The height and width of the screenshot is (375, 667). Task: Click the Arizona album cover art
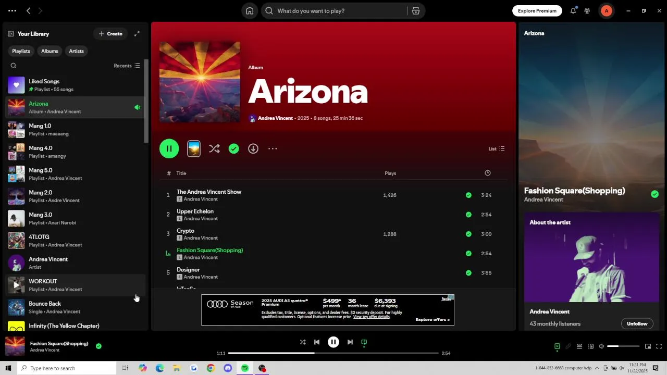tap(200, 82)
